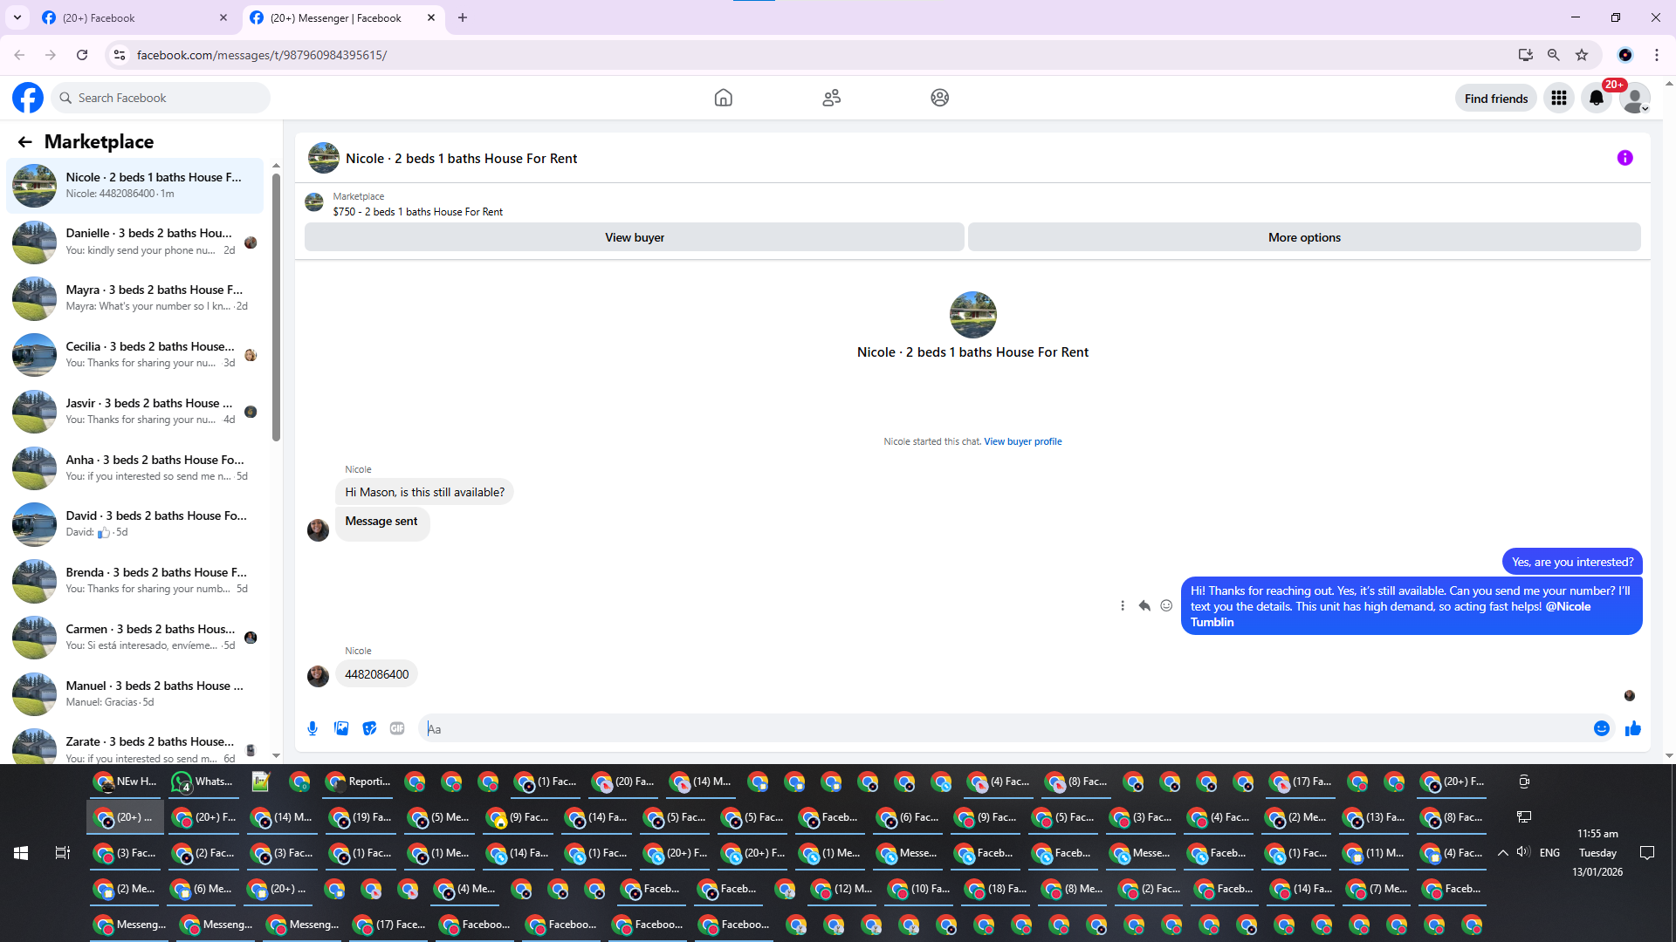Open Danielle's 3 beds conversation
This screenshot has width=1676, height=942.
tap(140, 242)
